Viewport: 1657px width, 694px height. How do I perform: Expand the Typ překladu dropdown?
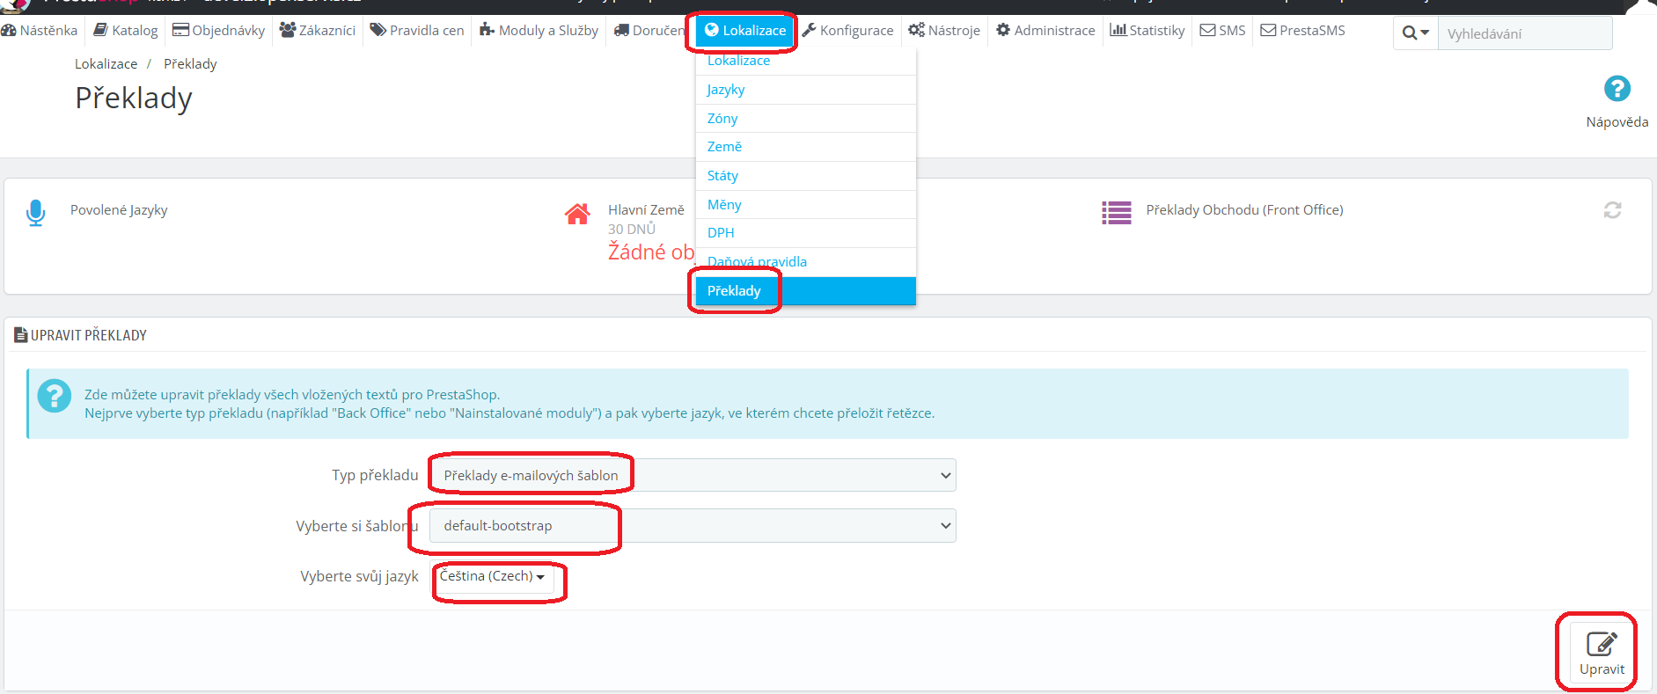coord(692,475)
